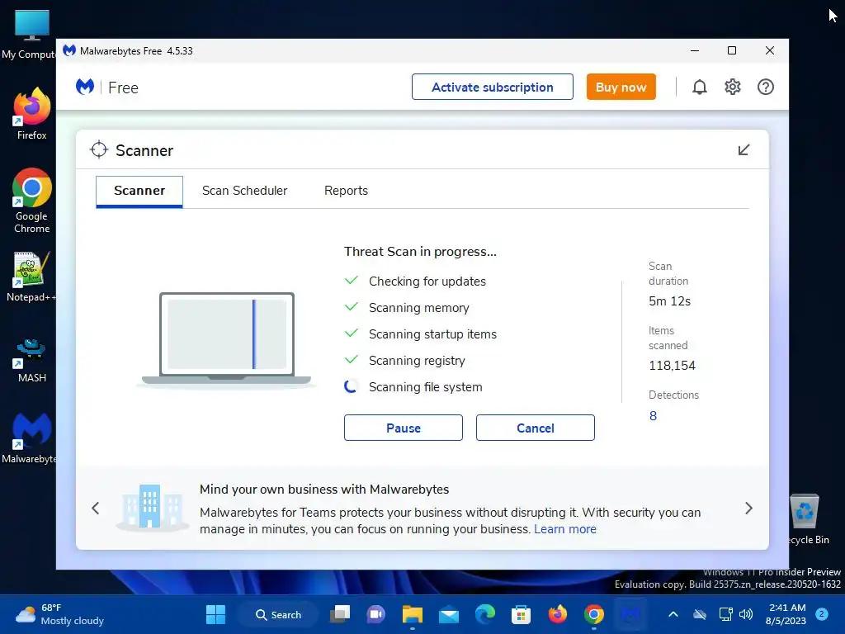The height and width of the screenshot is (634, 845).
Task: Open Firefox from the taskbar
Action: [x=558, y=614]
